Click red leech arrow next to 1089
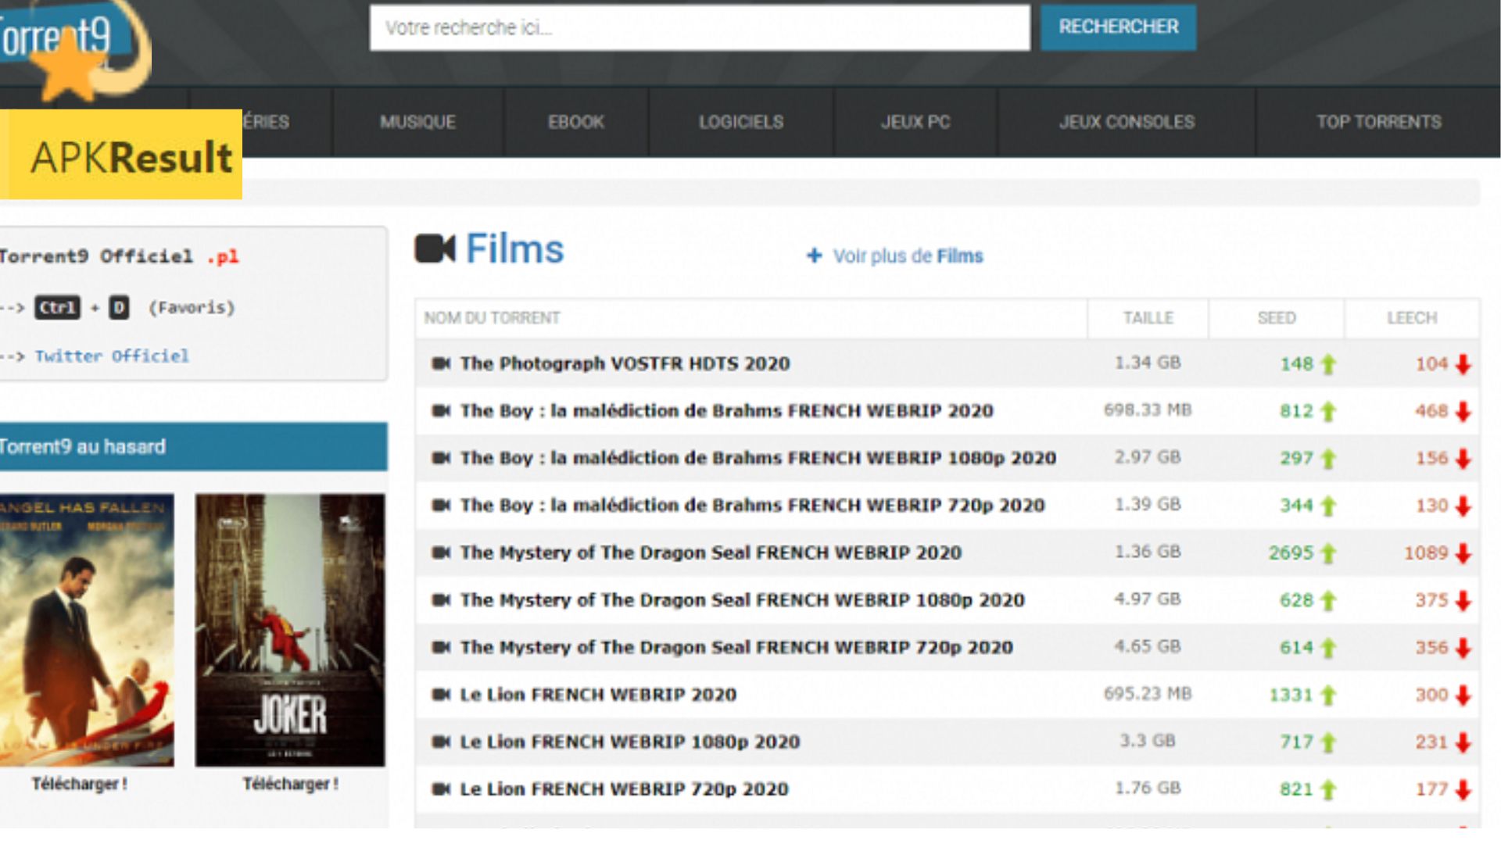Viewport: 1501px width, 844px height. click(1463, 553)
